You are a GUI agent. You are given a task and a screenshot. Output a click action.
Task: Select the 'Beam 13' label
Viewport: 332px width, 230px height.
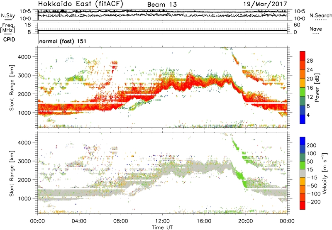click(x=162, y=5)
